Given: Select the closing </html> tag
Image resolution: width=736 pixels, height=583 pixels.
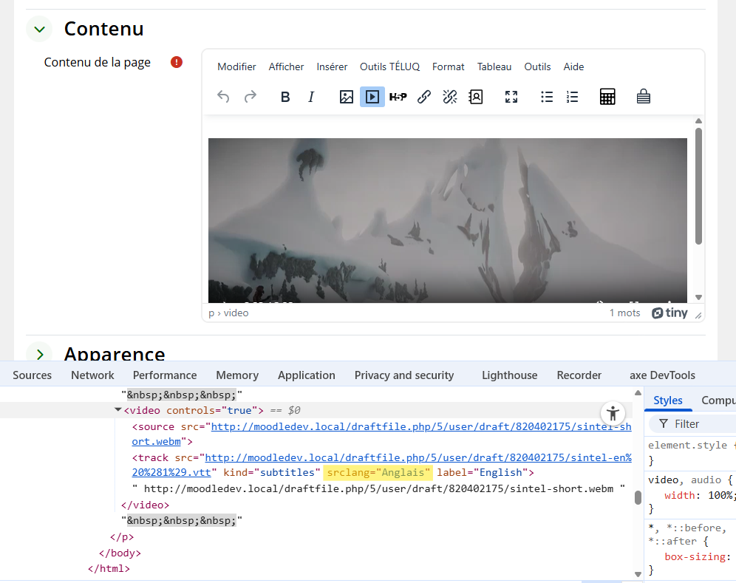Looking at the screenshot, I should point(109,568).
